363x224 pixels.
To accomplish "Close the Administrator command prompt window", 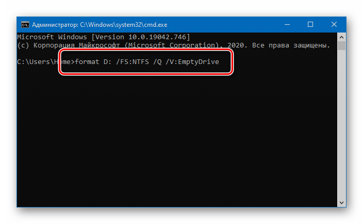I will tap(334, 24).
